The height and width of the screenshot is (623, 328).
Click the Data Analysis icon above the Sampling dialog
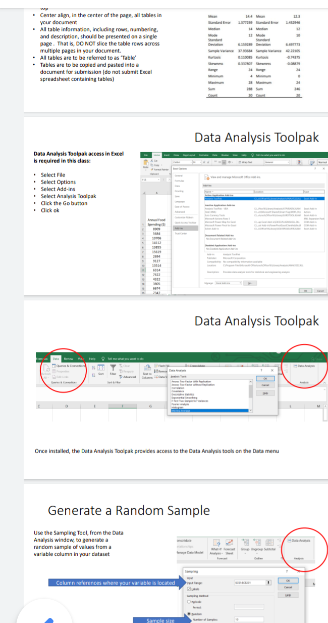click(289, 541)
